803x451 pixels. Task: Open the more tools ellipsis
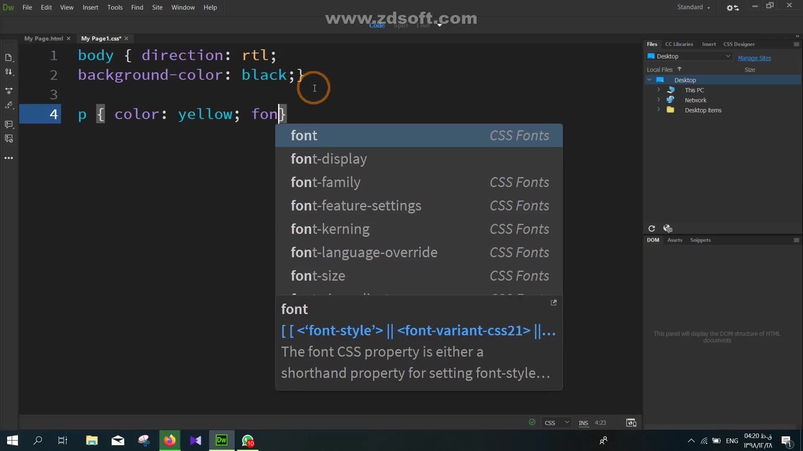pos(8,158)
